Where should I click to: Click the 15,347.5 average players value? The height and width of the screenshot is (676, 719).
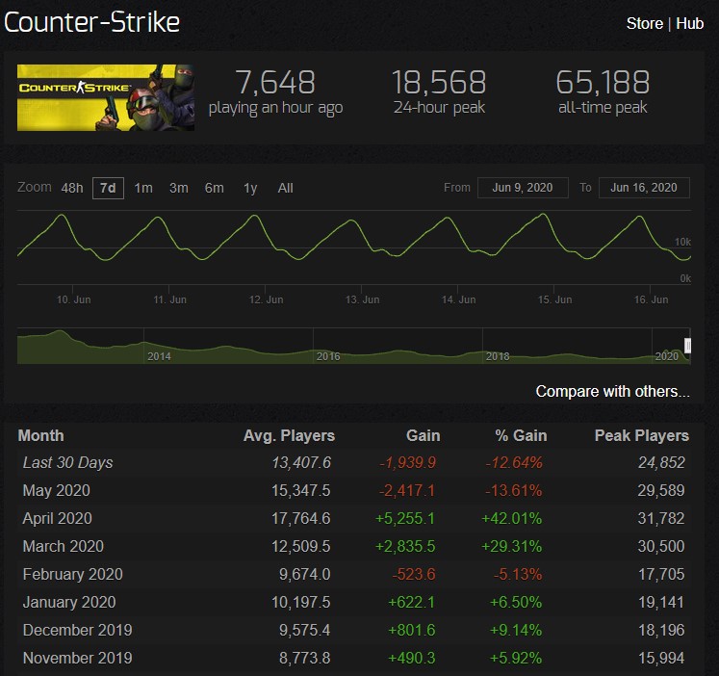(x=301, y=491)
